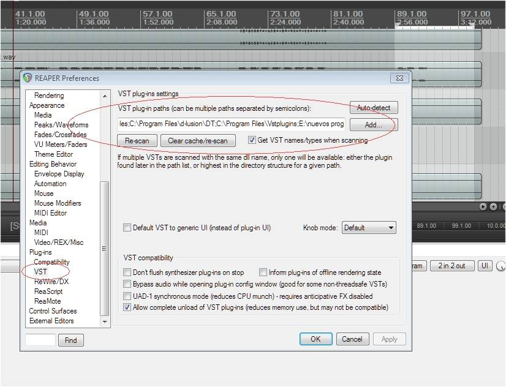Select Appearance category in tree

(x=47, y=105)
